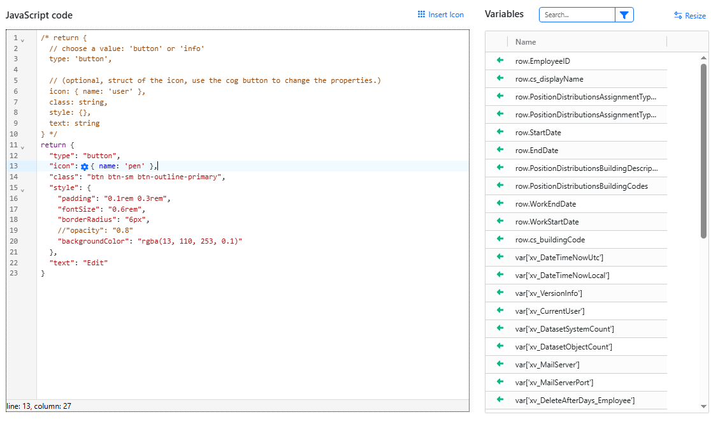This screenshot has width=711, height=426.
Task: Select the row.EndDate variable name
Action: [536, 150]
